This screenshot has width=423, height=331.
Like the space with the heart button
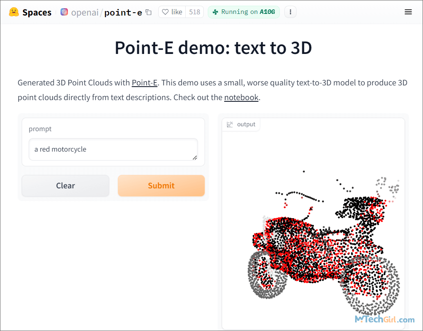[172, 12]
